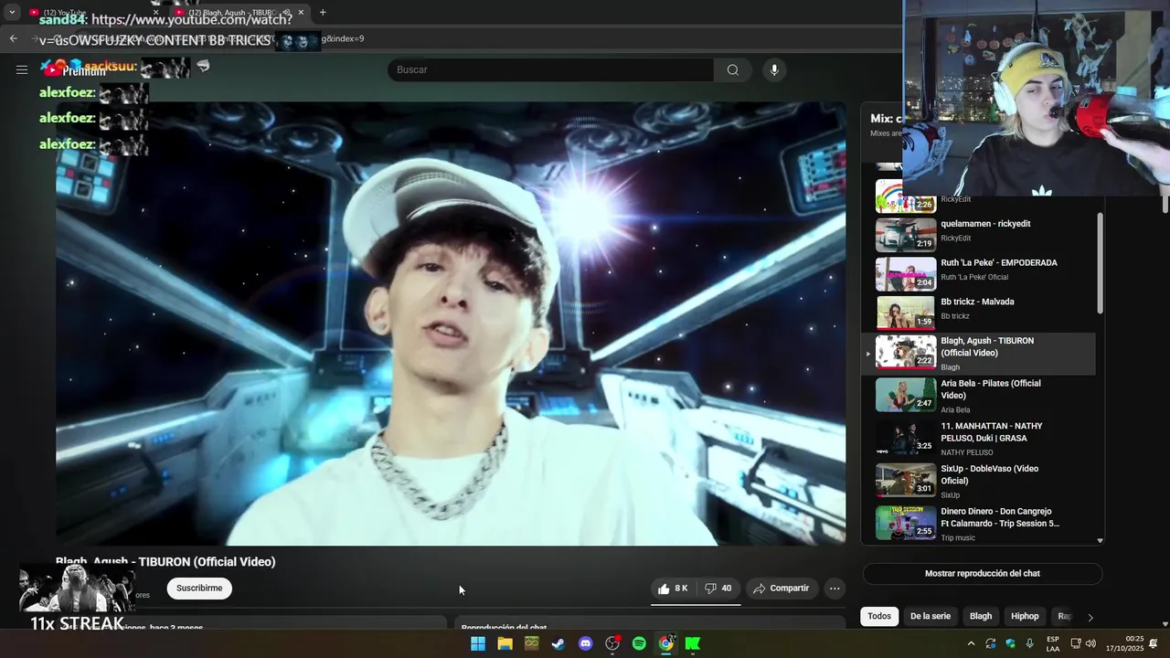This screenshot has height=658, width=1170.
Task: Activate voice search microphone
Action: coord(774,69)
